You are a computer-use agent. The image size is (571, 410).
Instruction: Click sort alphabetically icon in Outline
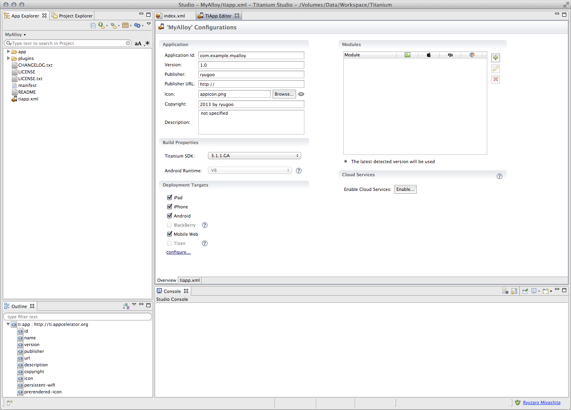pos(126,306)
